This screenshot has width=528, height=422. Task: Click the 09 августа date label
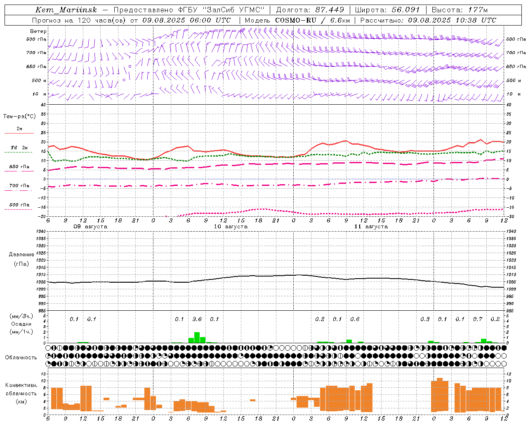(x=90, y=227)
